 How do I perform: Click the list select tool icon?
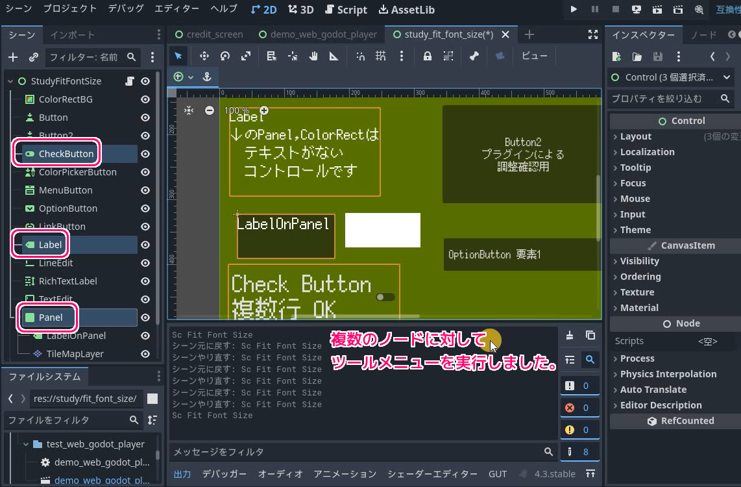click(x=271, y=56)
